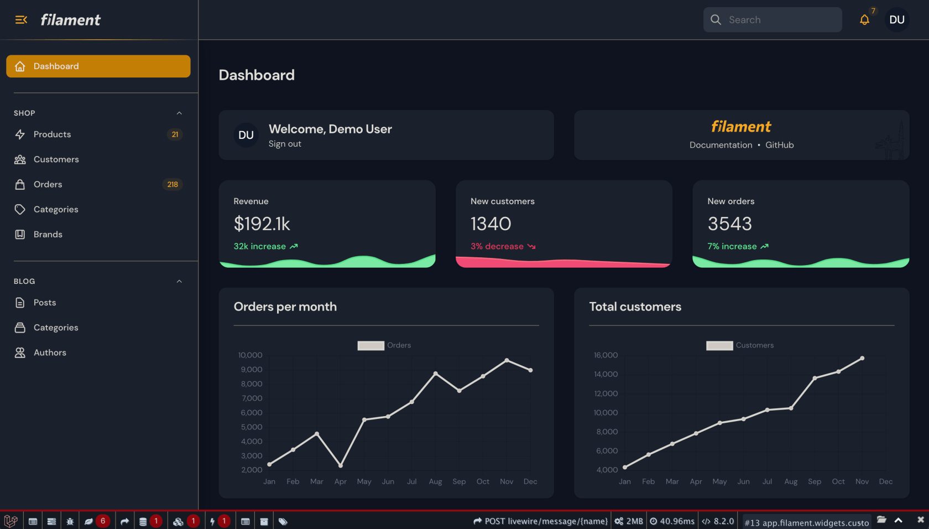
Task: Open debugbar Livewire bolt icon
Action: tap(212, 521)
